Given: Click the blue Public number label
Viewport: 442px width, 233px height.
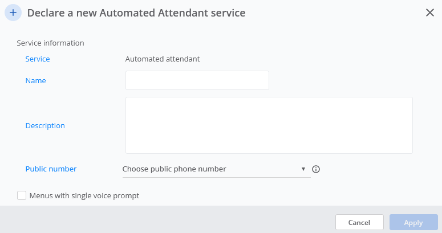Looking at the screenshot, I should point(51,169).
